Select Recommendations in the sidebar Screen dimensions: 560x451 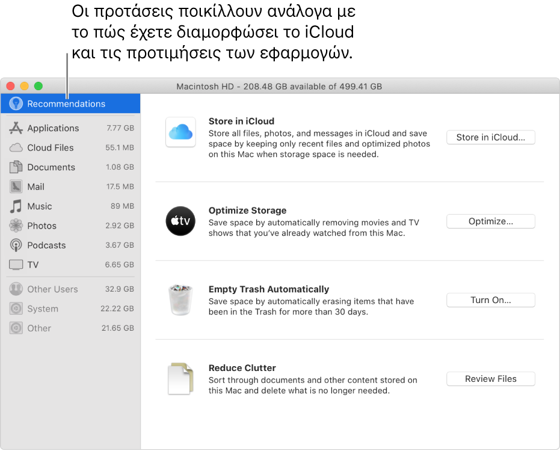70,103
